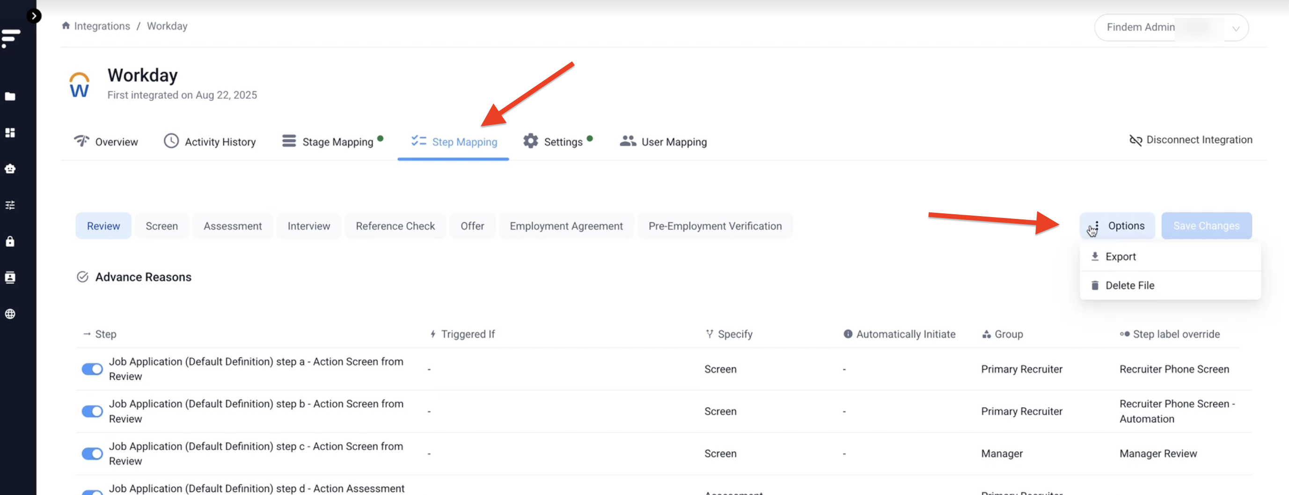Click the Findem logo in the sidebar

(10, 38)
